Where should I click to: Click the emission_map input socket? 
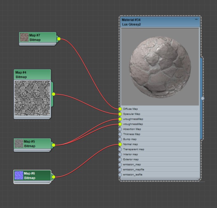[x=120, y=165]
